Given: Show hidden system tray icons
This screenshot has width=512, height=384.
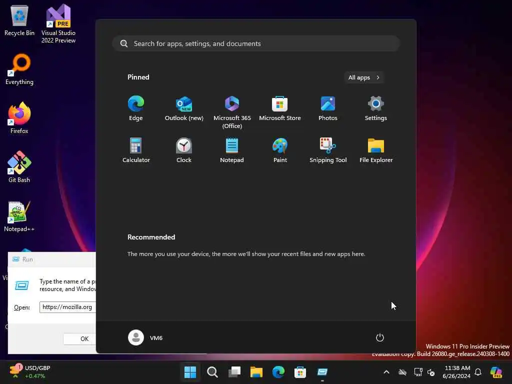Looking at the screenshot, I should click(x=386, y=372).
